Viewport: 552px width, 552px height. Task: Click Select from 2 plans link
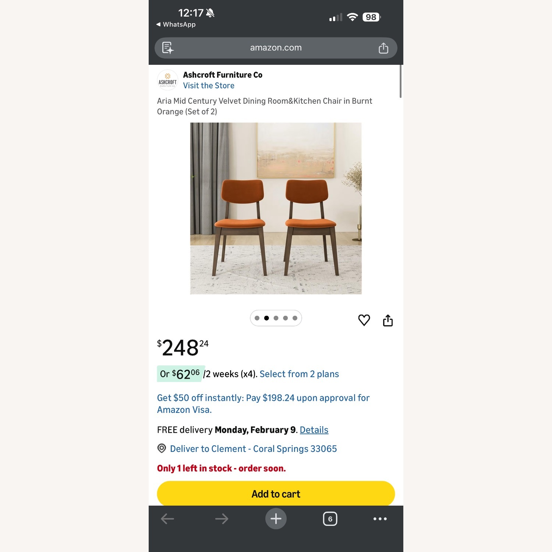[x=299, y=374]
